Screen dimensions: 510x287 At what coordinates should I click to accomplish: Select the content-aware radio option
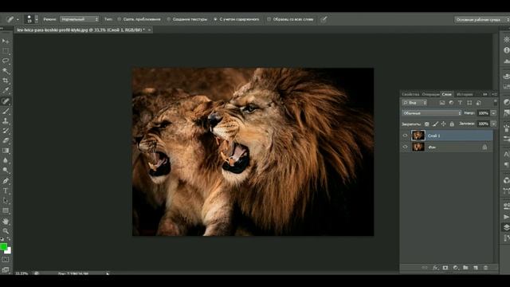point(215,19)
